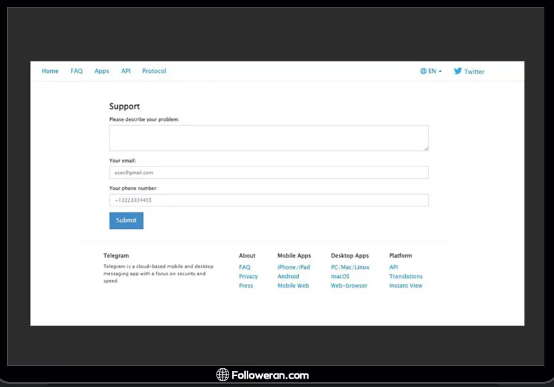The width and height of the screenshot is (554, 387).
Task: Go to the Home menu item
Action: [x=50, y=71]
